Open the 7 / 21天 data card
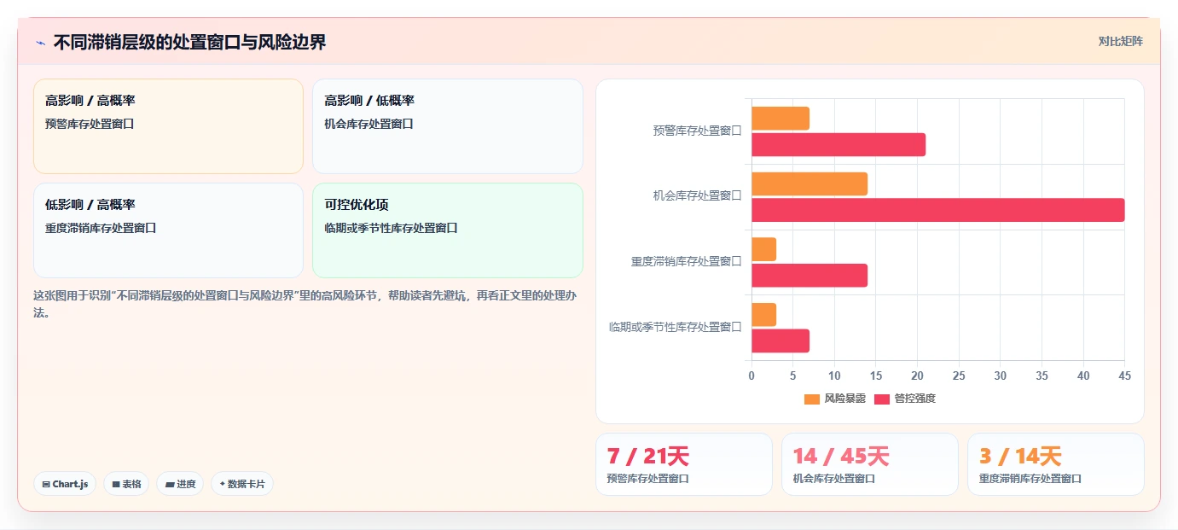This screenshot has width=1178, height=530. (x=684, y=464)
